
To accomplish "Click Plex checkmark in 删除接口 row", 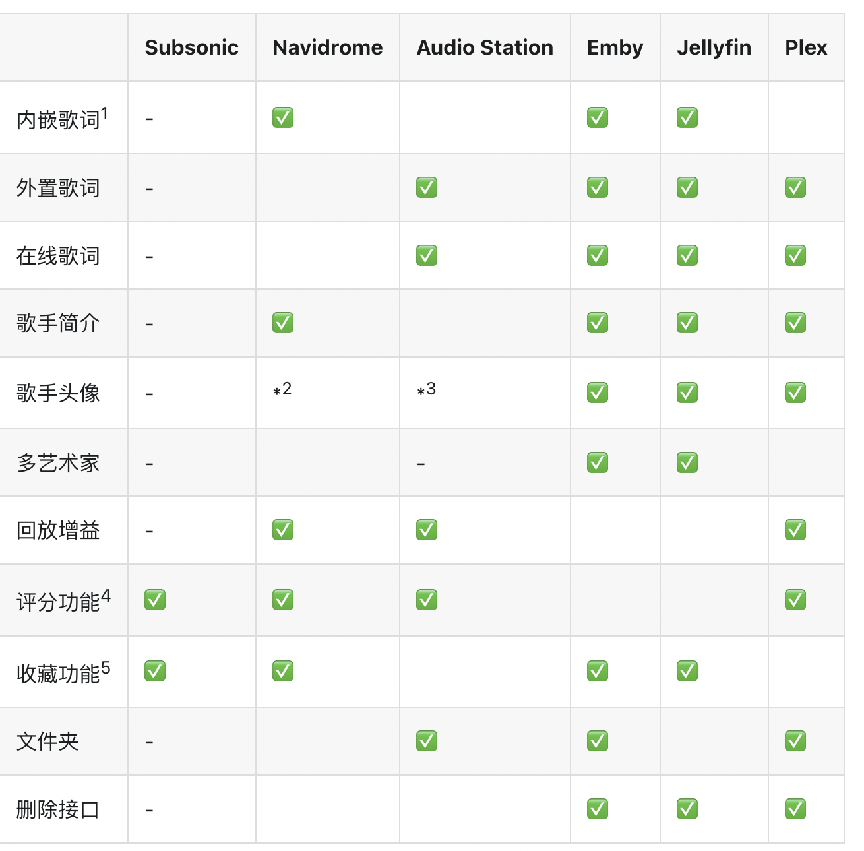I will 795,809.
